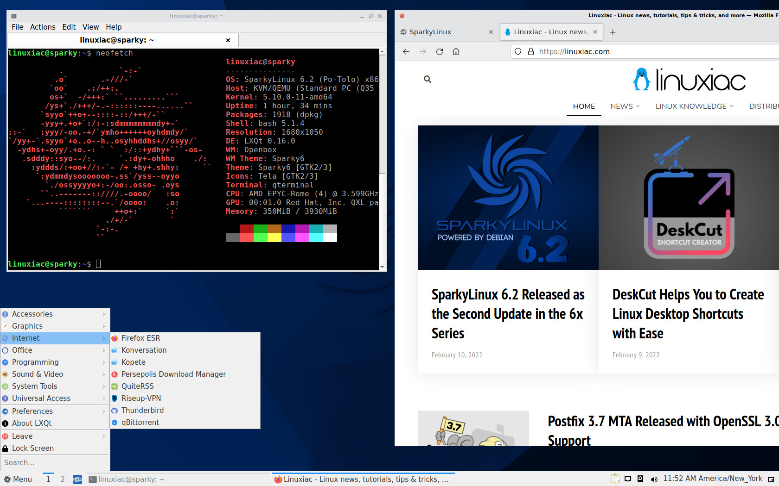This screenshot has width=779, height=486.
Task: Click SparkyLinux 6.2 article thumbnail
Action: pos(508,198)
